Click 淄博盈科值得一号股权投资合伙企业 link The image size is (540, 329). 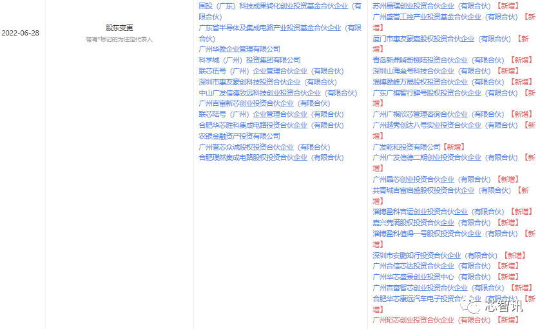coord(445,234)
